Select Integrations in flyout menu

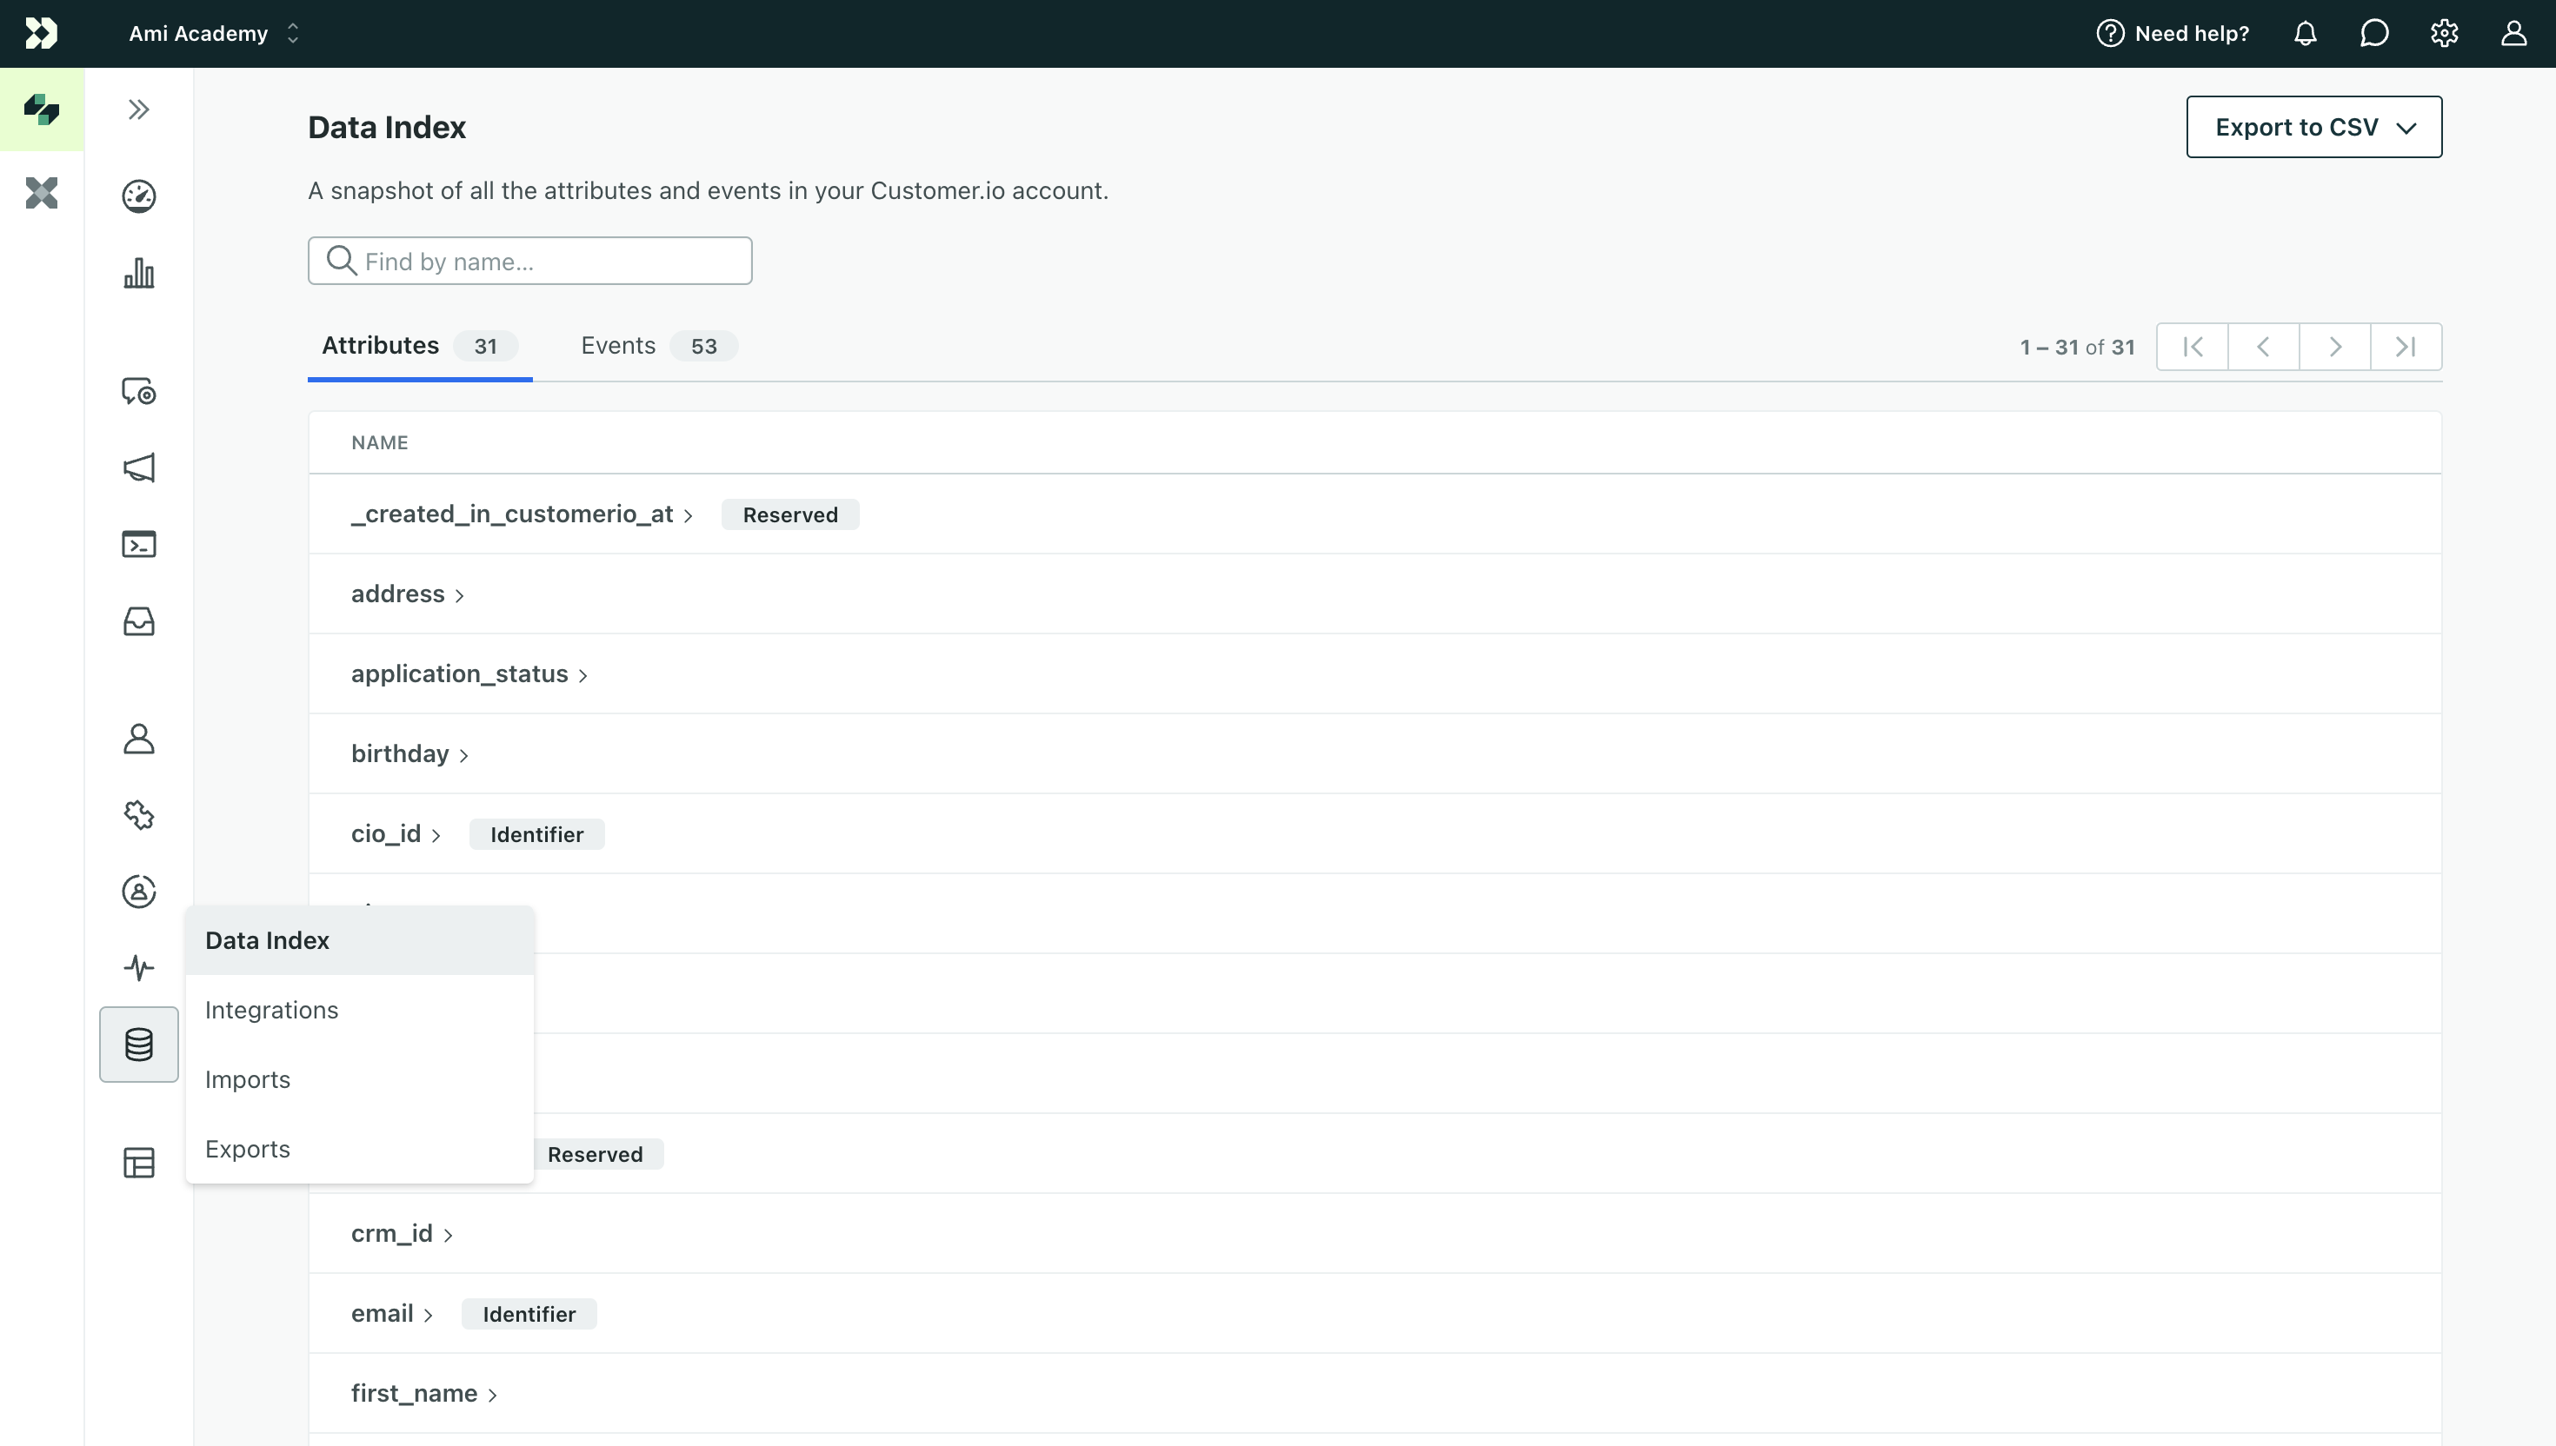[x=360, y=1009]
